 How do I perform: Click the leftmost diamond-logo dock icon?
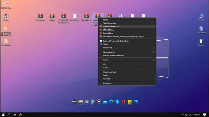click(x=74, y=102)
